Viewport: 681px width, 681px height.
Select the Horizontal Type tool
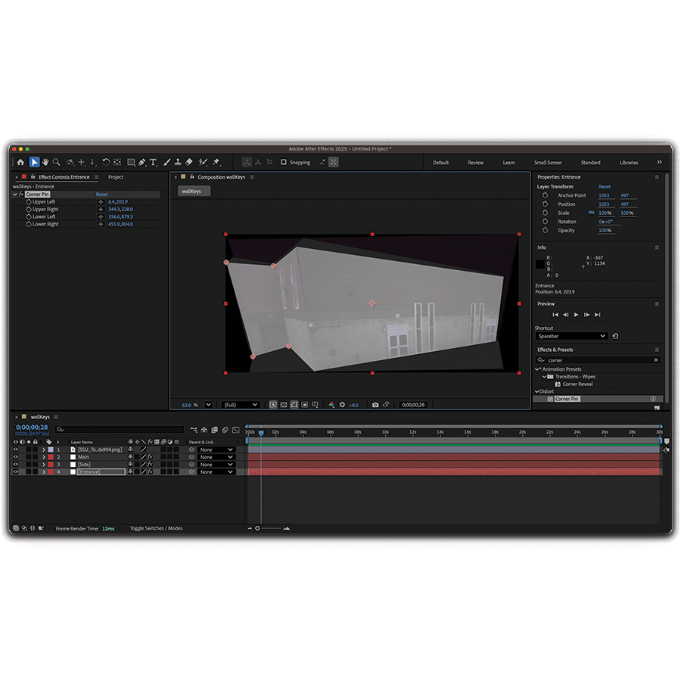point(153,162)
